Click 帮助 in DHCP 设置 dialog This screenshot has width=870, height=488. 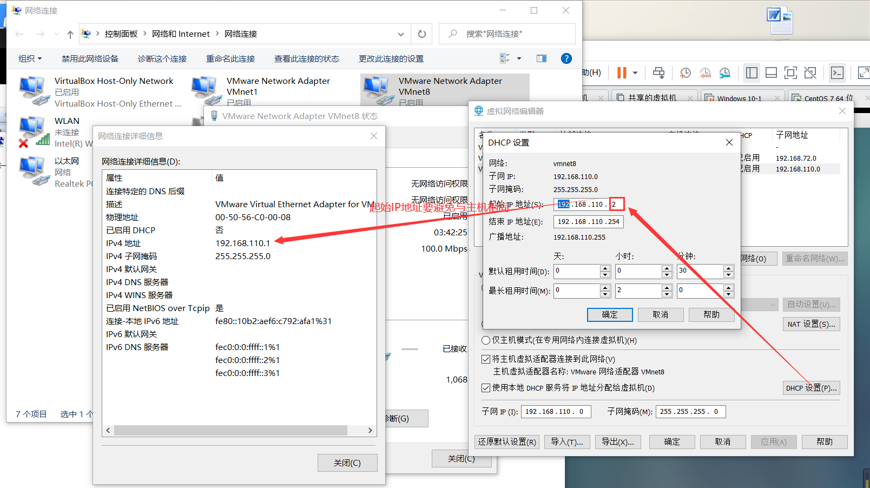[x=711, y=315]
